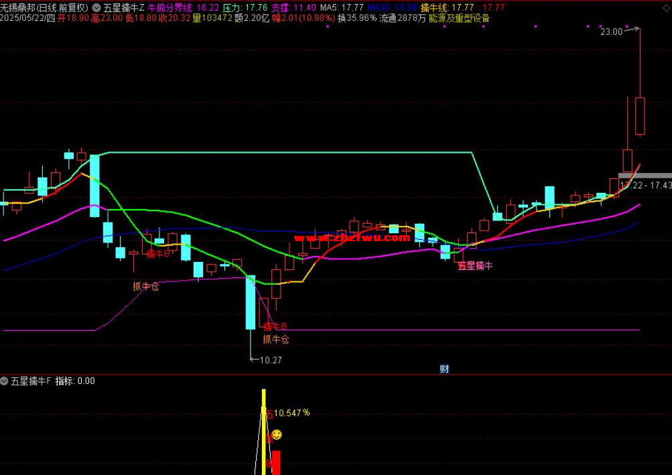Click the float shares 流通2878万
672x475 pixels.
coord(403,19)
